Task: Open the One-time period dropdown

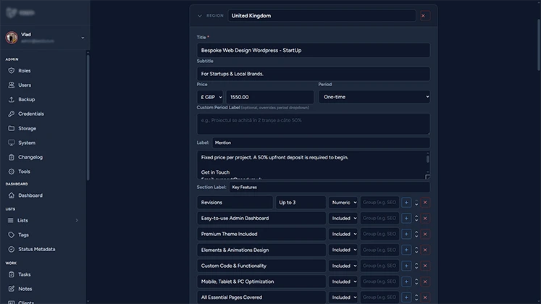Action: pos(374,97)
